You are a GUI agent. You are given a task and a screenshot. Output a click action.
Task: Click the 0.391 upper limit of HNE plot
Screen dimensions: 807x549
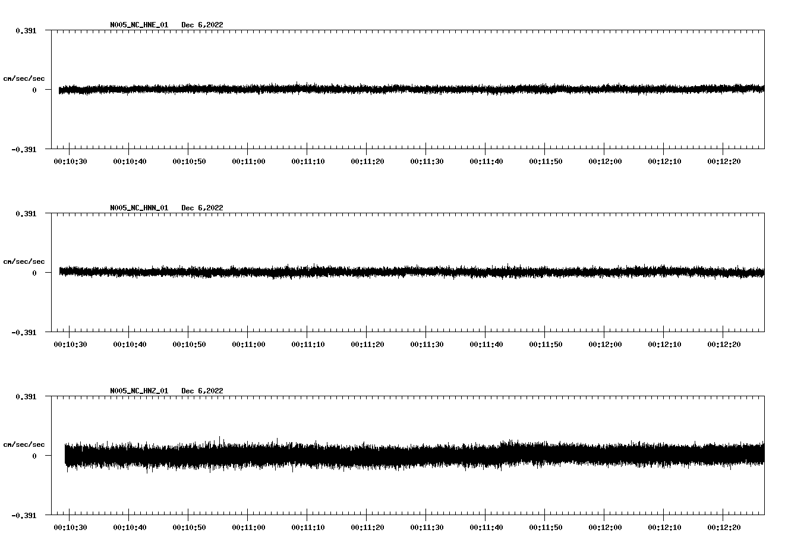[26, 30]
